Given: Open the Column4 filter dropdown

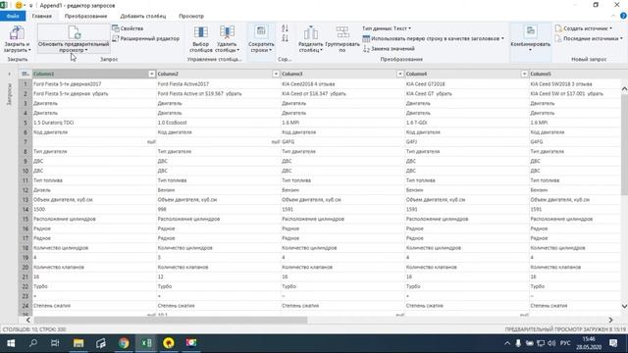Looking at the screenshot, I should [x=524, y=74].
